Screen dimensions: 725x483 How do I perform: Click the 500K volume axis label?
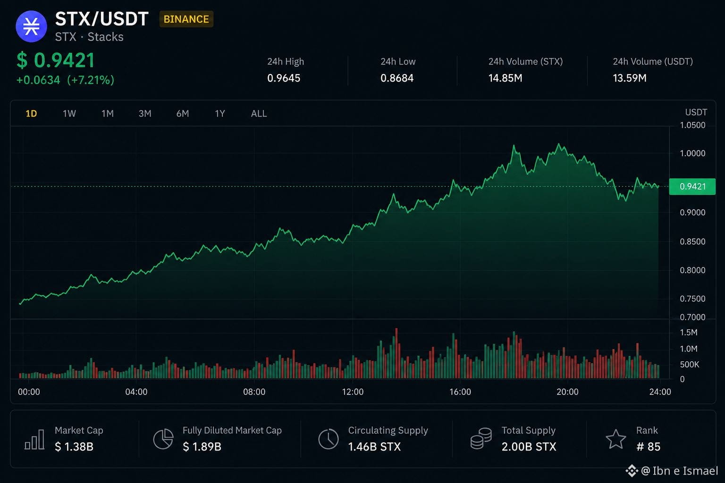click(690, 365)
